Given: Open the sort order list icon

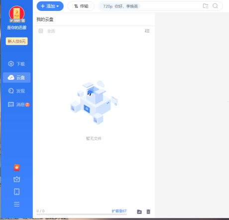Looking at the screenshot, I should coord(147,31).
